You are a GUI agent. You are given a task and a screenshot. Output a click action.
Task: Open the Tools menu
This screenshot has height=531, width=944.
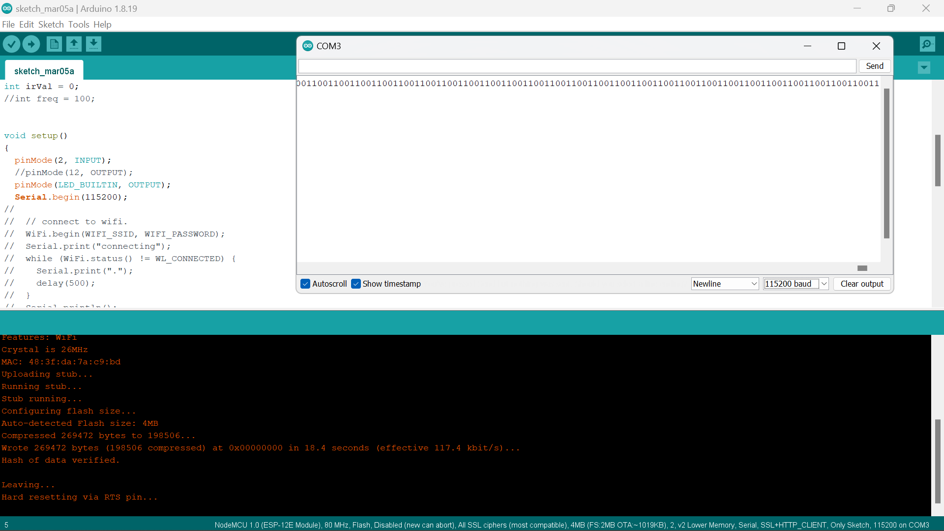[79, 25]
